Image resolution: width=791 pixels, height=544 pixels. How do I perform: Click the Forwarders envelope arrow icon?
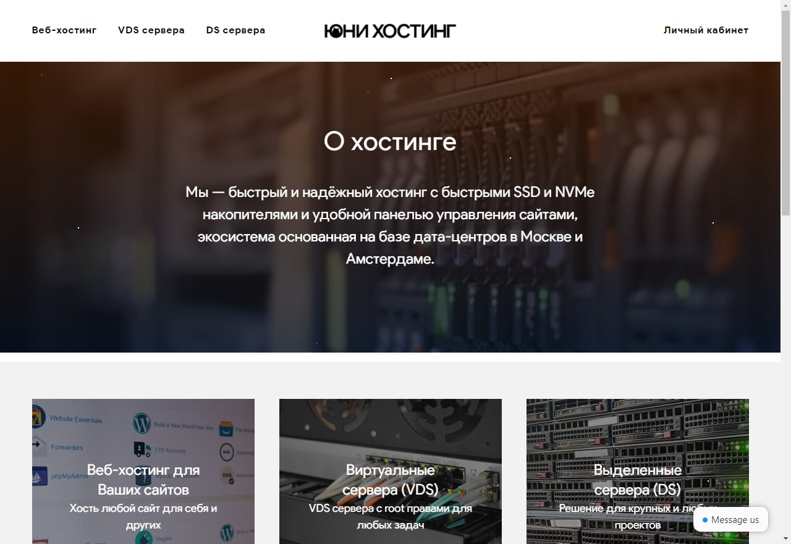[39, 445]
